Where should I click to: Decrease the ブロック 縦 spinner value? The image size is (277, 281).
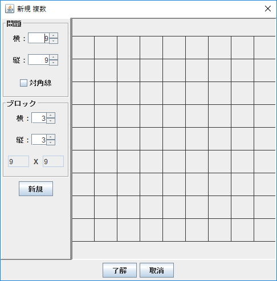(x=51, y=142)
